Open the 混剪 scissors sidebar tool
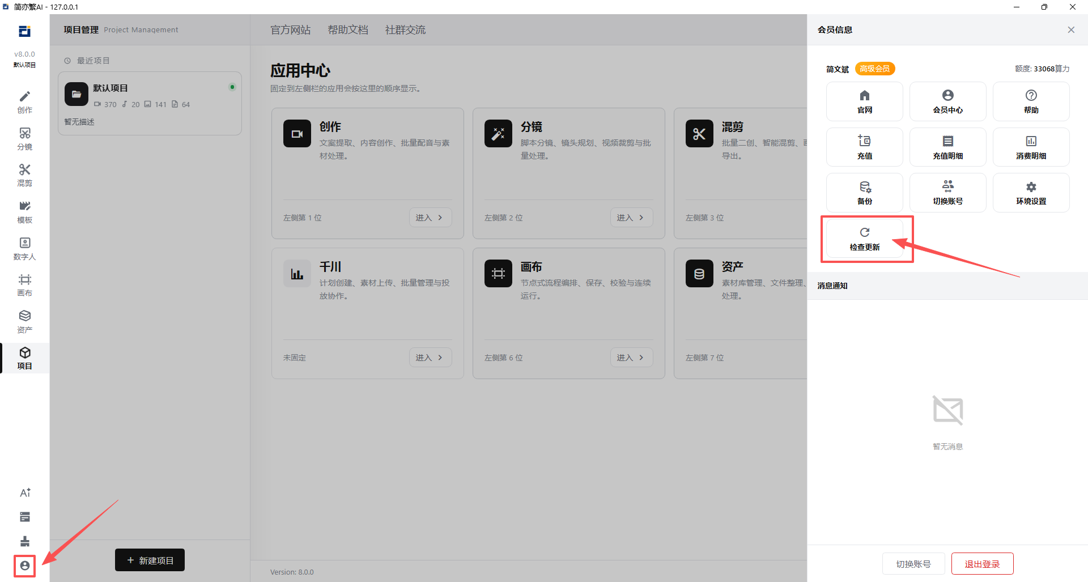 pos(24,175)
